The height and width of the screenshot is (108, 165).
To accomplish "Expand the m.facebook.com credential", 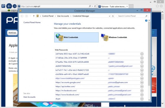I will pyautogui.click(x=142, y=91).
